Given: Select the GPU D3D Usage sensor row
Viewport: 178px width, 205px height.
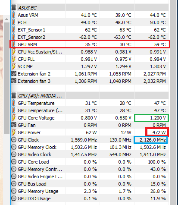Looking at the screenshot, I should pyautogui.click(x=90, y=199).
